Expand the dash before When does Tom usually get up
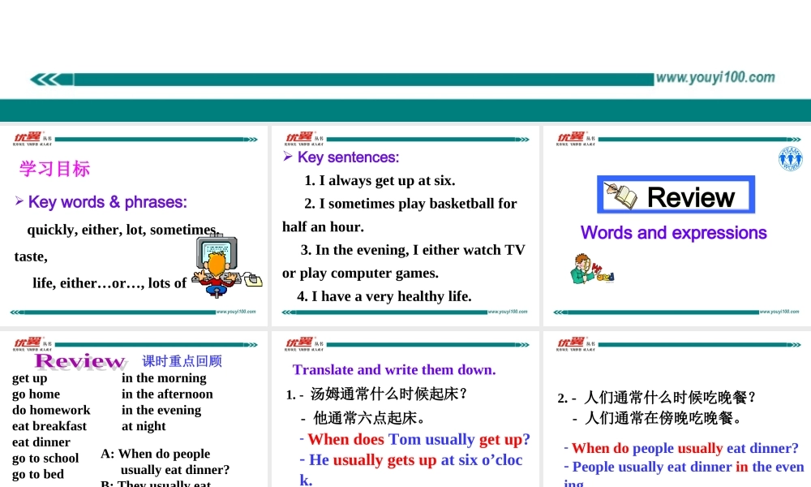This screenshot has width=811, height=487. 304,439
